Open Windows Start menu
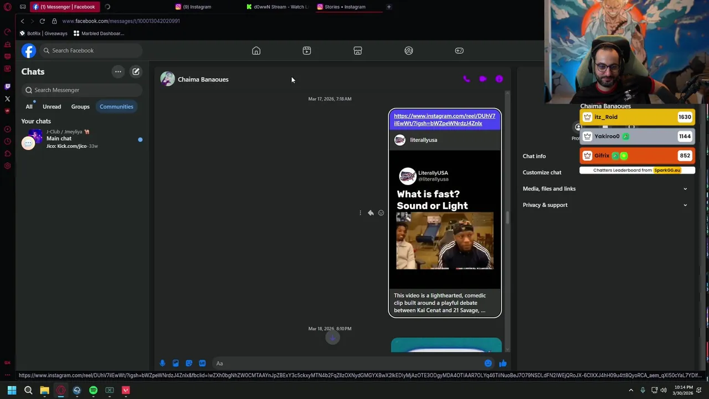 12,390
